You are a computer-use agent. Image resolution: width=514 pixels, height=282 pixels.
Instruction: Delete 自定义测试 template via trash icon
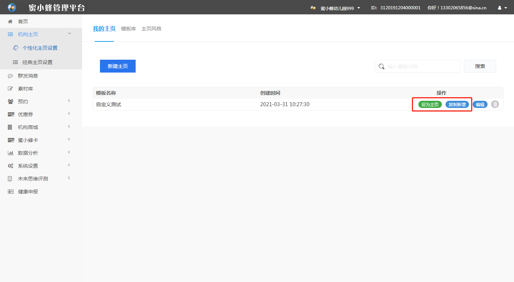pos(495,104)
